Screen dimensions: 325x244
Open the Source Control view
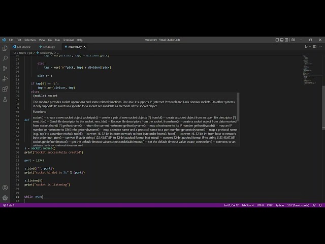pyautogui.click(x=5, y=69)
